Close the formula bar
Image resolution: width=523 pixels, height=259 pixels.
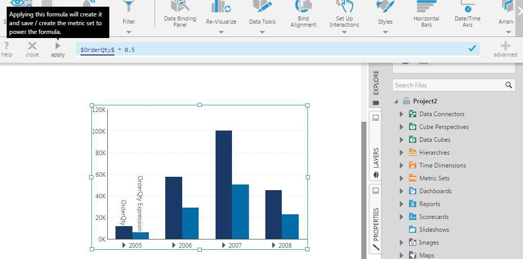coord(32,49)
